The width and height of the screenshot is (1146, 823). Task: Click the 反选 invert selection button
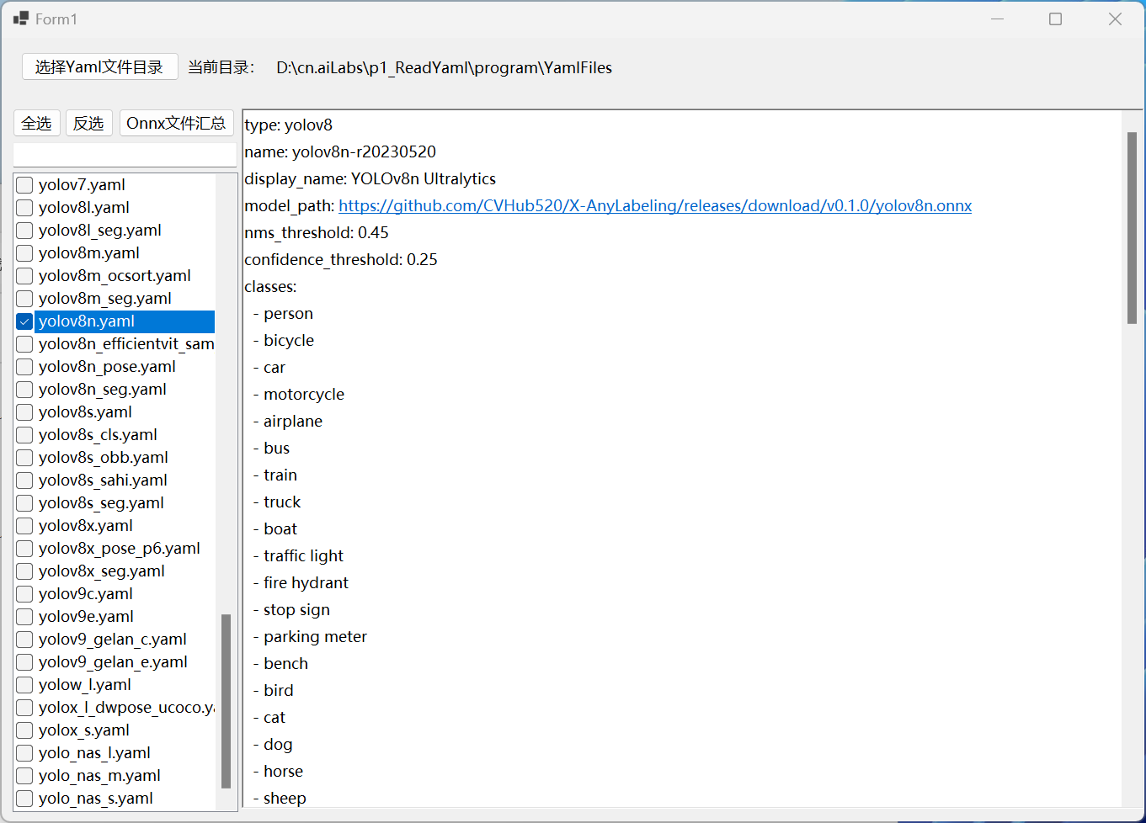click(88, 124)
